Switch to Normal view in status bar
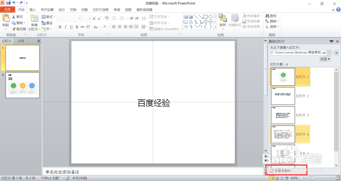This screenshot has height=181, width=341. (272, 178)
